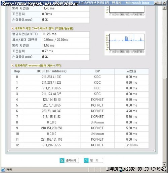Image resolution: width=168 pixels, height=173 pixels.
Task: Select IP address 211.233.88.65
Action: click(51, 88)
